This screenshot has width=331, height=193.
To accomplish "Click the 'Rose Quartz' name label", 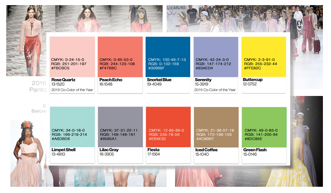I will point(63,80).
